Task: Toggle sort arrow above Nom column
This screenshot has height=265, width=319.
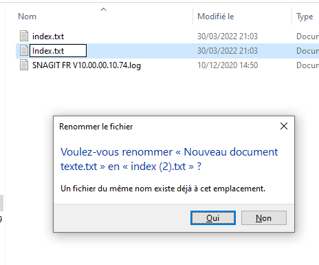Action: click(x=104, y=9)
